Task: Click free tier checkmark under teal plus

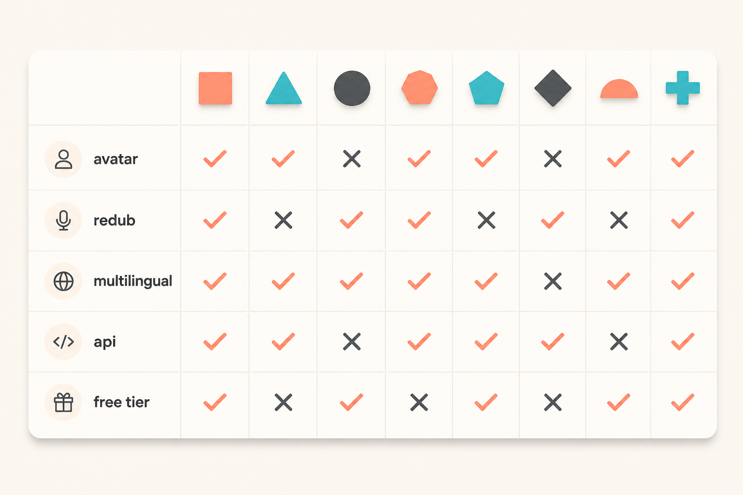Action: click(x=683, y=402)
